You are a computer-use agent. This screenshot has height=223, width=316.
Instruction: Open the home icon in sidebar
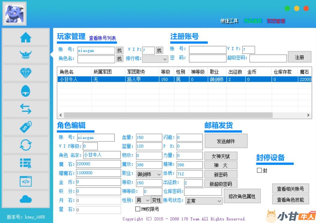pyautogui.click(x=26, y=37)
